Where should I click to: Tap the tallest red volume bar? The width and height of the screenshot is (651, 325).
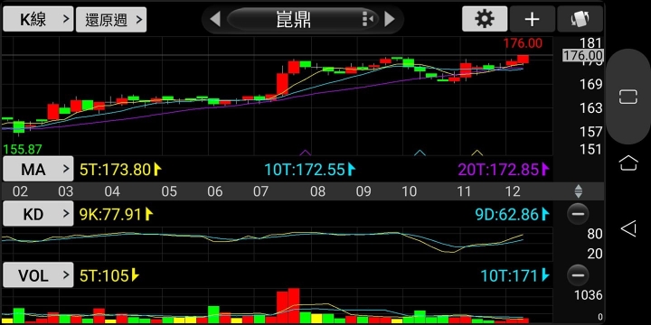(x=294, y=306)
